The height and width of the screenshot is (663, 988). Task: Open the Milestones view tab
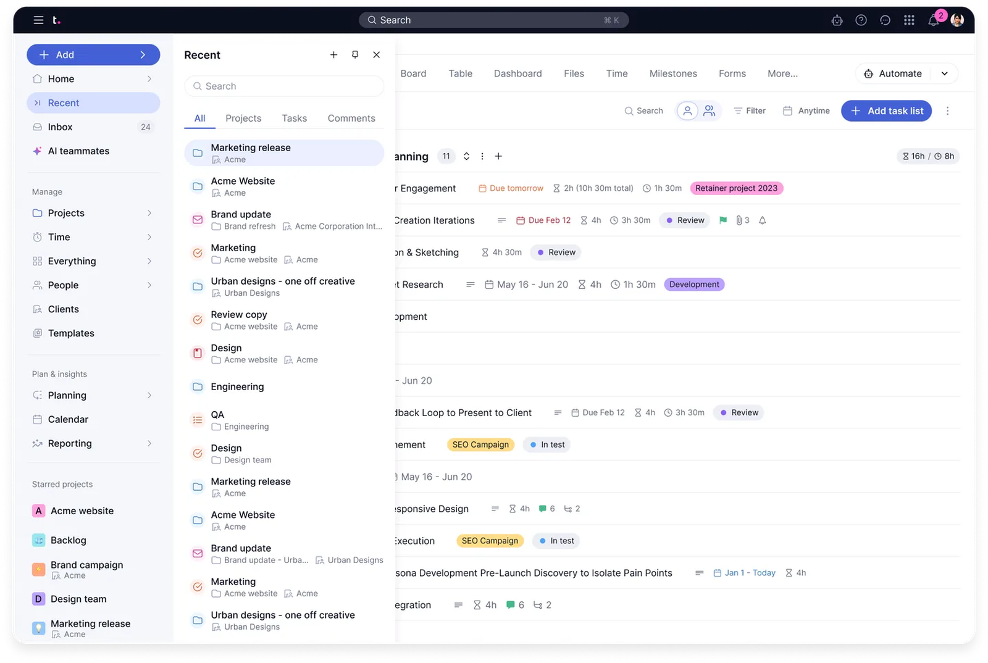point(673,74)
